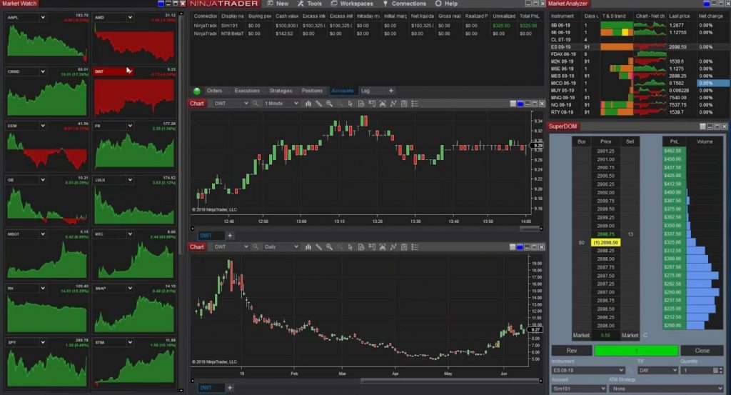The width and height of the screenshot is (731, 395).
Task: Add a new tab with the plus icon beside Log
Action: 390,91
